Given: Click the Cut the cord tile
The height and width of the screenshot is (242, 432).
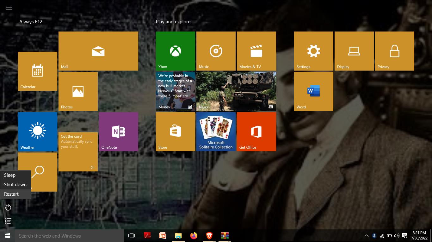Looking at the screenshot, I should point(78,152).
